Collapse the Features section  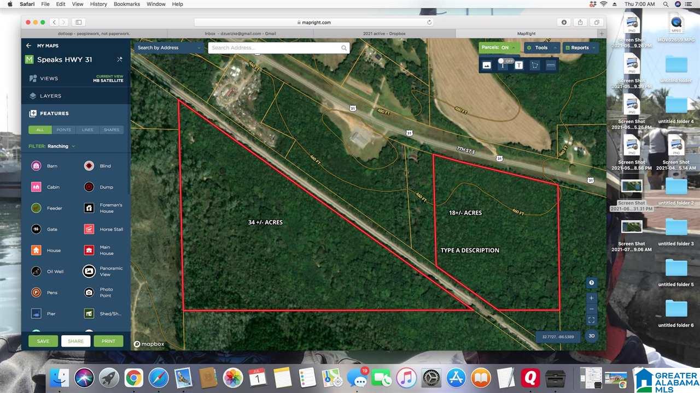[76, 114]
